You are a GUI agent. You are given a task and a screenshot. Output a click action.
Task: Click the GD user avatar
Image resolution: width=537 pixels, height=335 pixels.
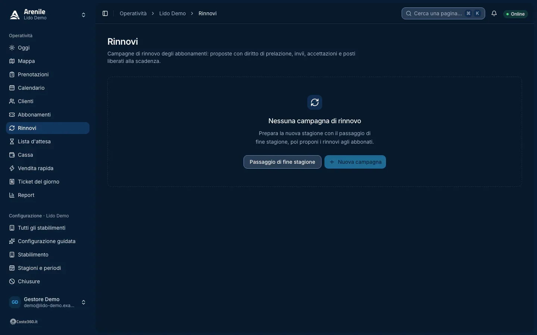coord(15,302)
